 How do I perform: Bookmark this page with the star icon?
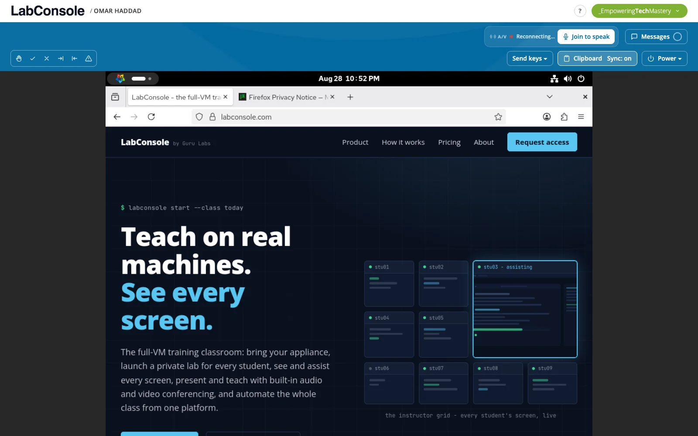(498, 117)
